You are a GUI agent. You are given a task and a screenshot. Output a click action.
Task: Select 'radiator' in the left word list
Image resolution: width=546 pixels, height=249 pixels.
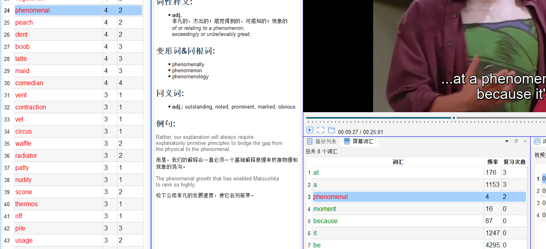pyautogui.click(x=26, y=155)
